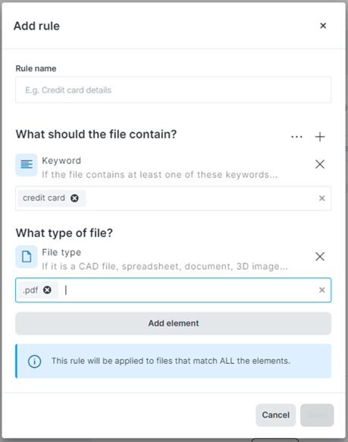Viewport: 348px width, 442px height.
Task: Delete the '.pdf' file type chip
Action: tap(47, 290)
